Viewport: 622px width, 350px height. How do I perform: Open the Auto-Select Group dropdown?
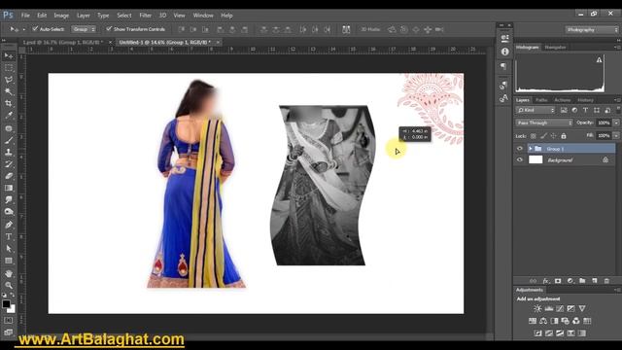(84, 29)
